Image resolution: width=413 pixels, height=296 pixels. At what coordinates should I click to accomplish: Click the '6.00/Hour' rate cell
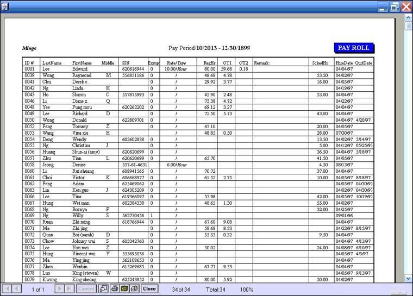point(177,165)
